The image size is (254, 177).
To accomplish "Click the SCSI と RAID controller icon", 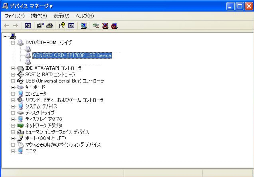I will pos(20,75).
